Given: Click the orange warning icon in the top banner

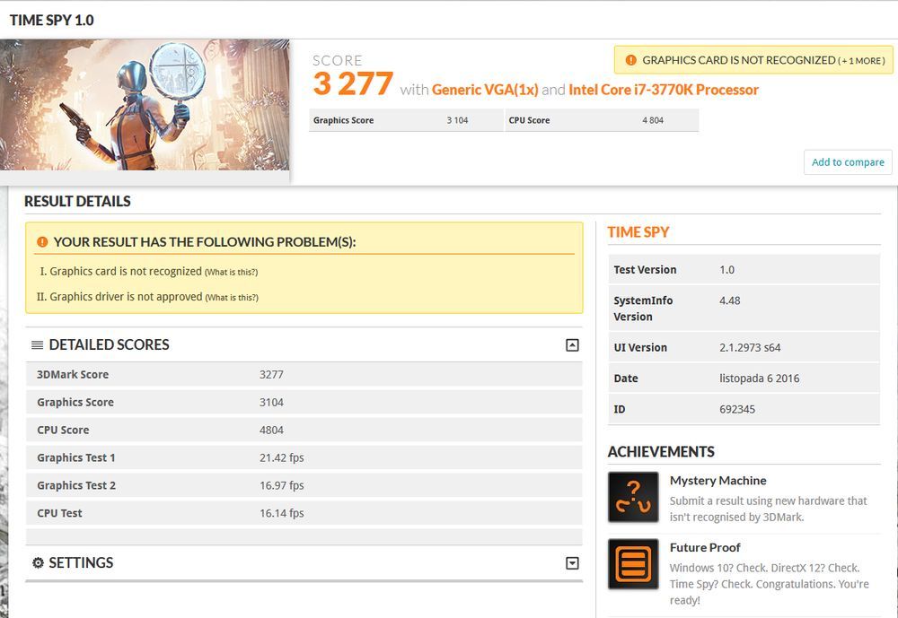Looking at the screenshot, I should click(x=630, y=60).
